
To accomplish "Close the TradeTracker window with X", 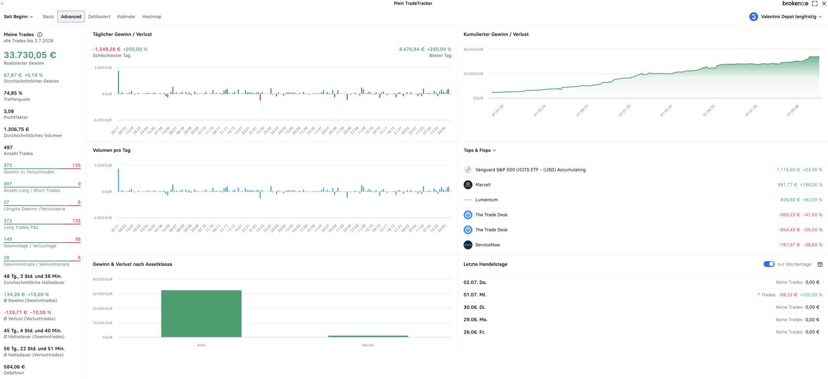I will coord(824,4).
